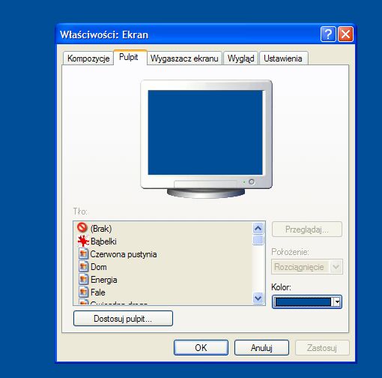Cancel with the Anuluj button

pos(261,347)
